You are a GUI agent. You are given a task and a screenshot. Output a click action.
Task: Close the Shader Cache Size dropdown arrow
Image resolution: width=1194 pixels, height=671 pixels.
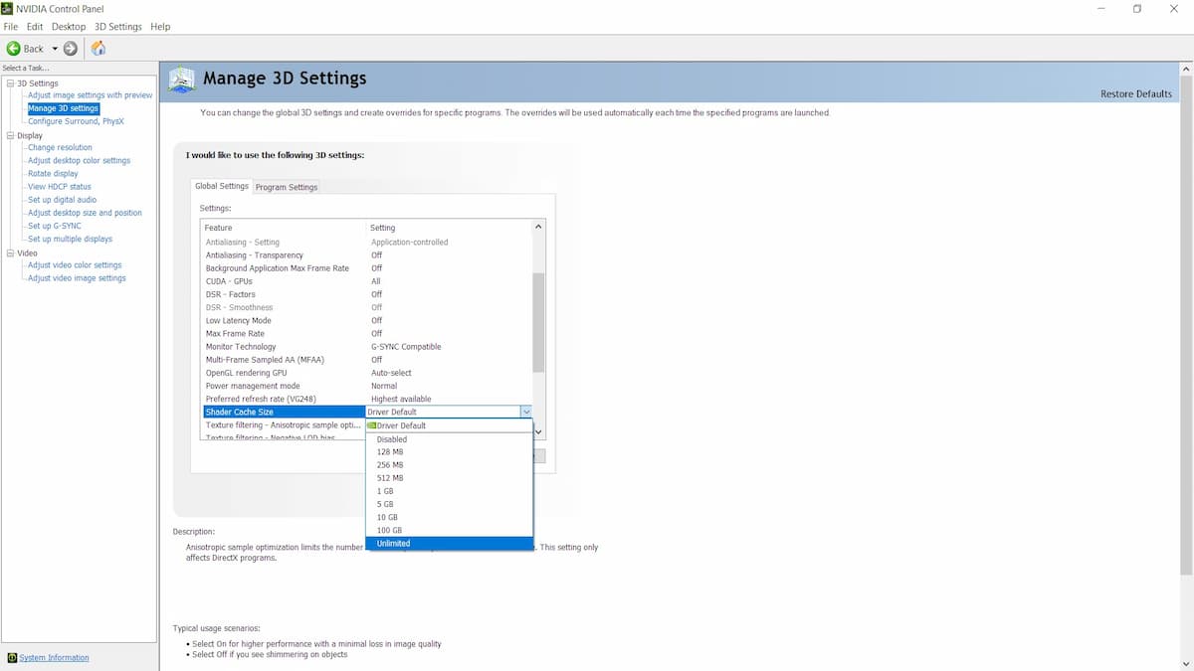point(525,412)
